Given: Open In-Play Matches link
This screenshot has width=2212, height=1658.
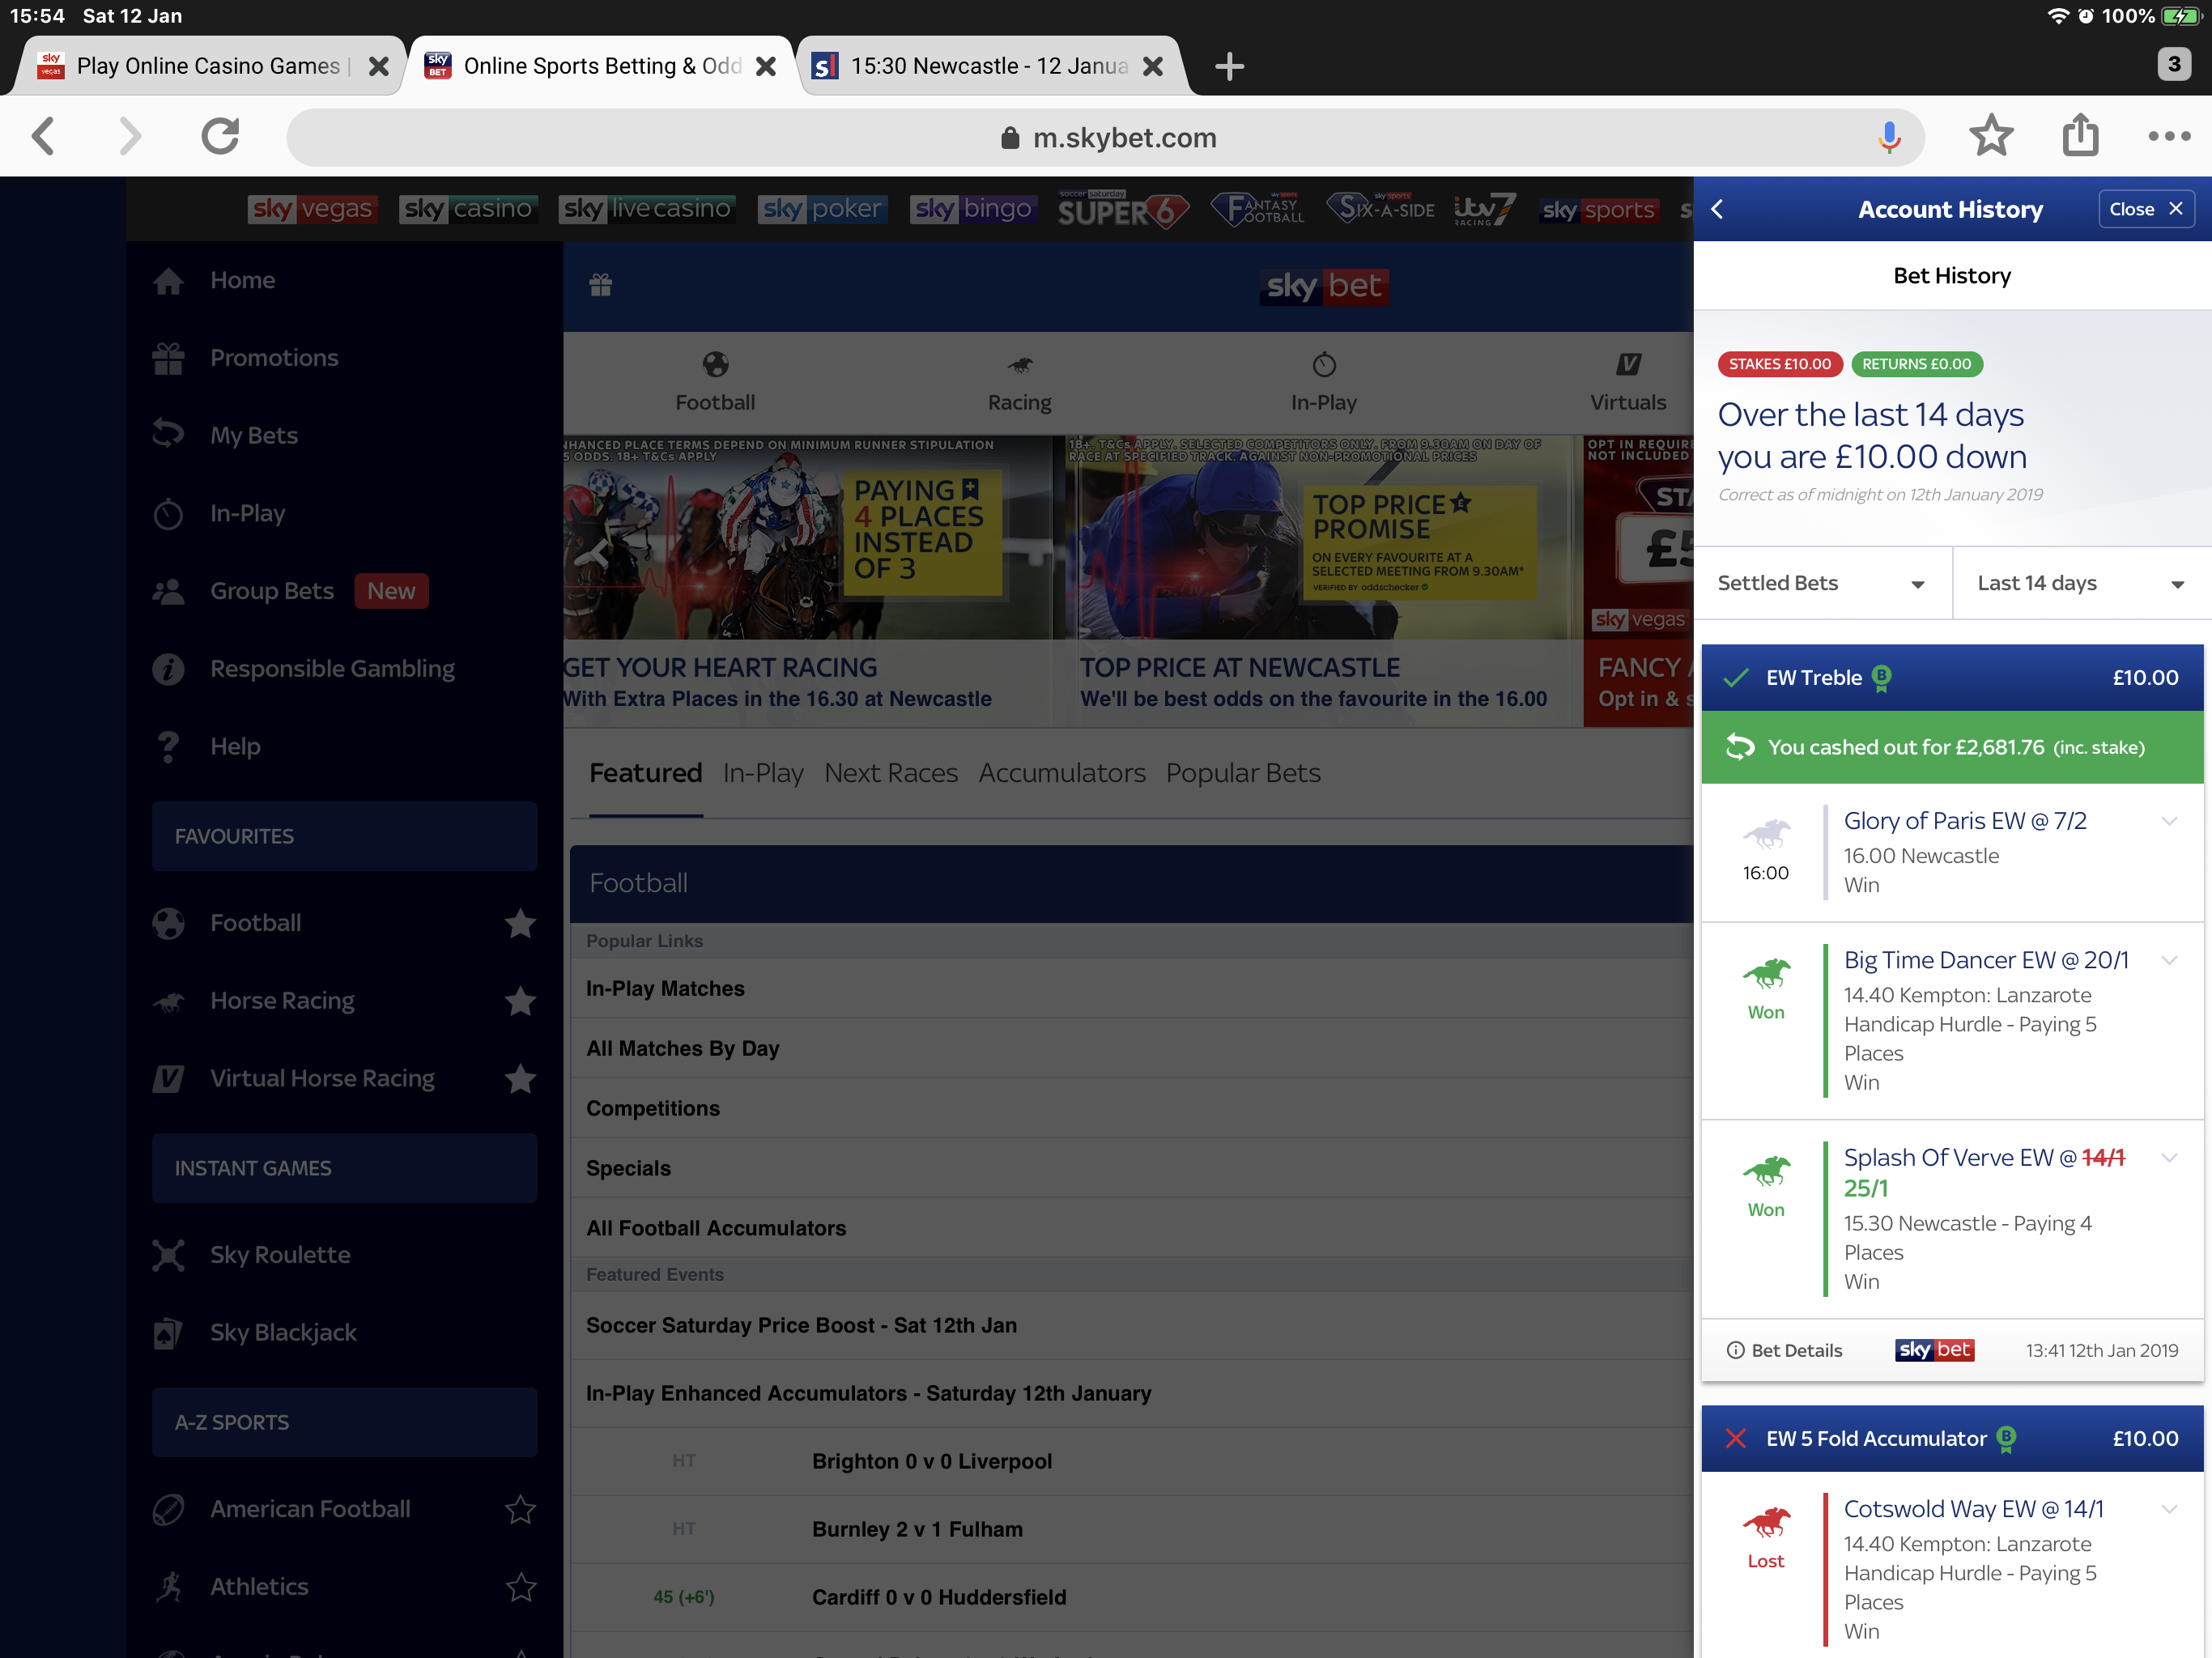Looking at the screenshot, I should click(1130, 989).
